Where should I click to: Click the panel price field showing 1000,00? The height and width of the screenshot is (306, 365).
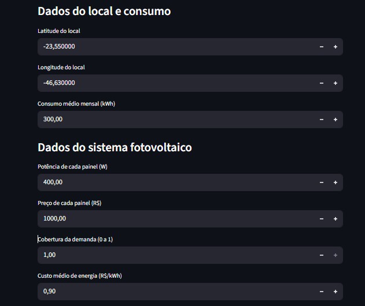[x=176, y=219]
